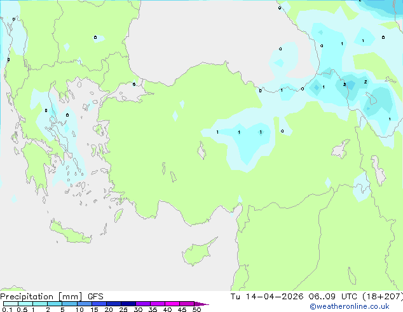Click the '25' legend scale label
403x312 pixels.
123,309
